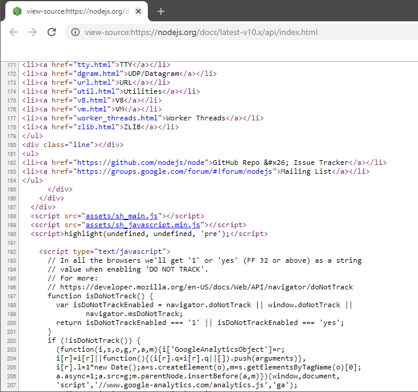Click the "Worker Threads" link text
Viewport: 418px width, 392px height.
tap(196, 118)
